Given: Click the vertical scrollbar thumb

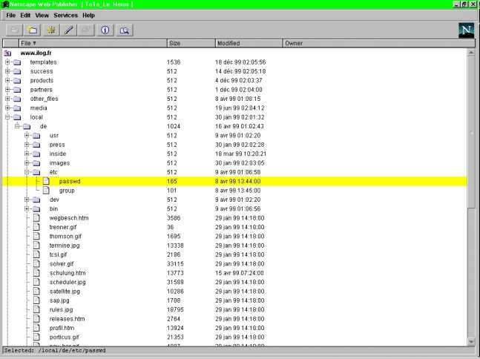Looking at the screenshot, I should 471,133.
